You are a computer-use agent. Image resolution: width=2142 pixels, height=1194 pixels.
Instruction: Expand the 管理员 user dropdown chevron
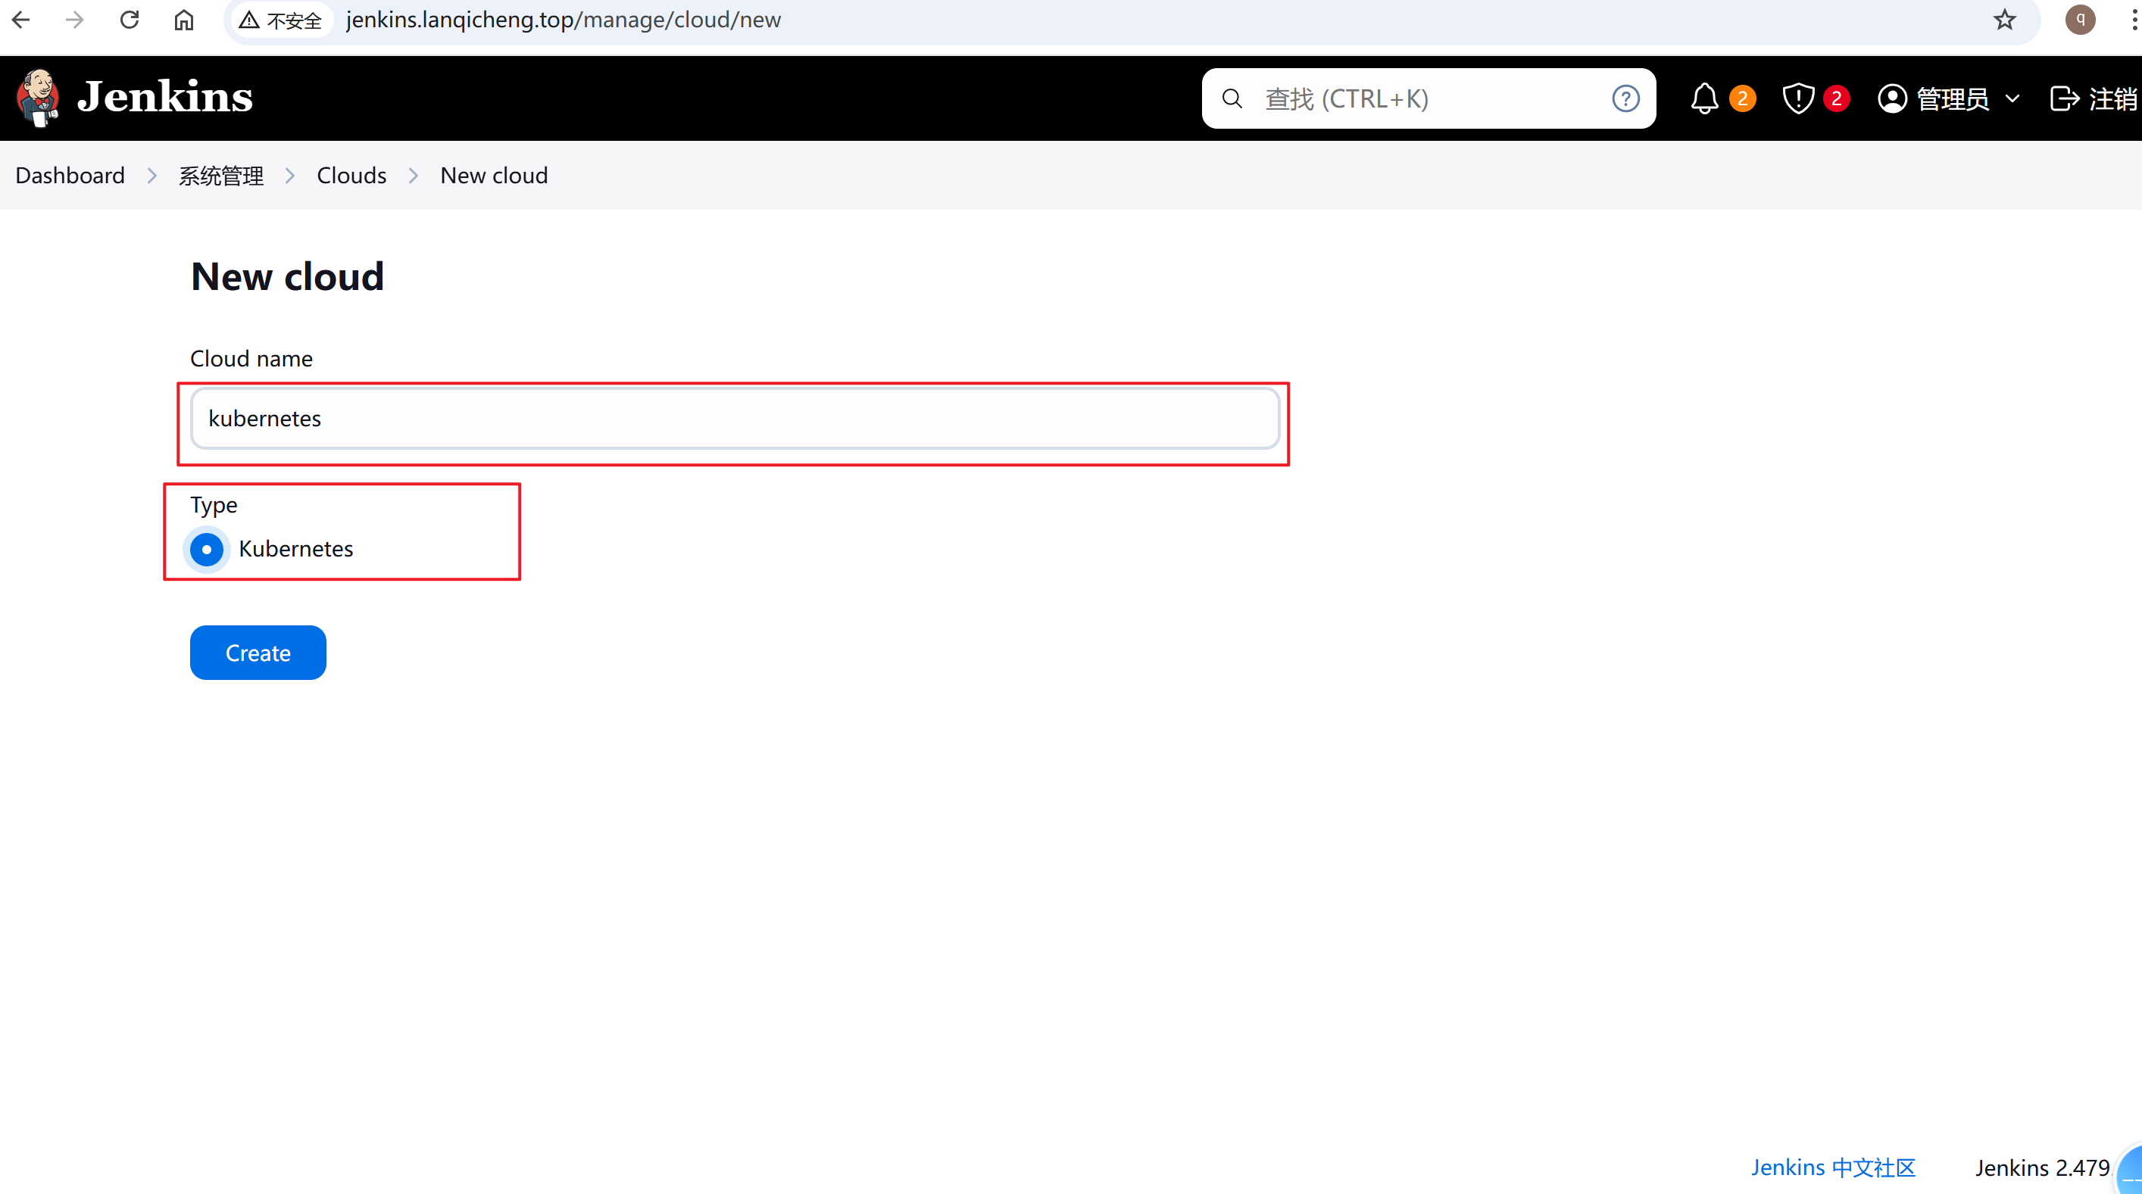click(x=2012, y=99)
